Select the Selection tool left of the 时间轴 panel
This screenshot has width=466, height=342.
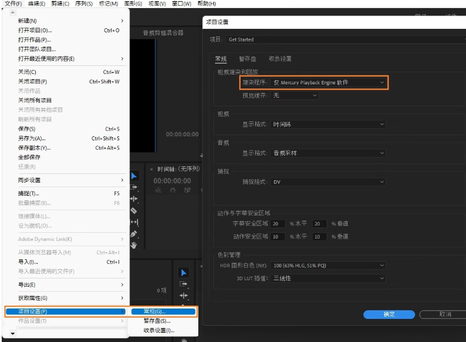pos(134,176)
